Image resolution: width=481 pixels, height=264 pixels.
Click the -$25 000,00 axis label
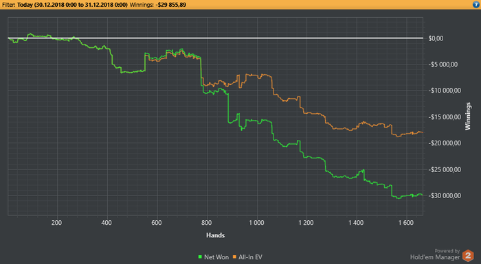445,169
